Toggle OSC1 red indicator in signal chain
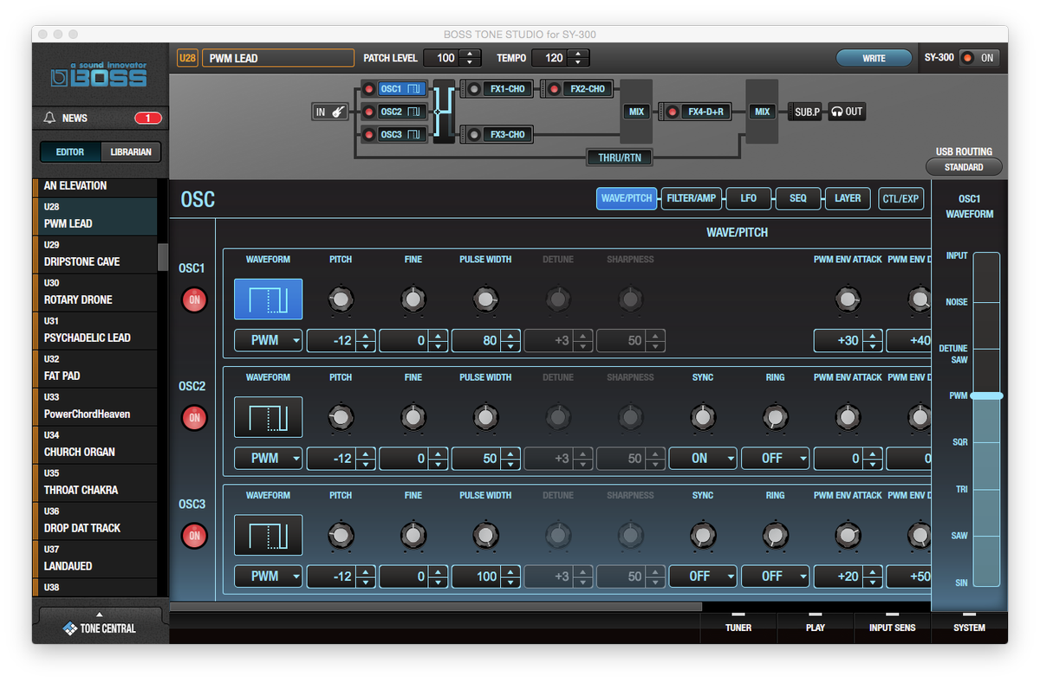Screen dimensions: 1040x682 tap(368, 89)
